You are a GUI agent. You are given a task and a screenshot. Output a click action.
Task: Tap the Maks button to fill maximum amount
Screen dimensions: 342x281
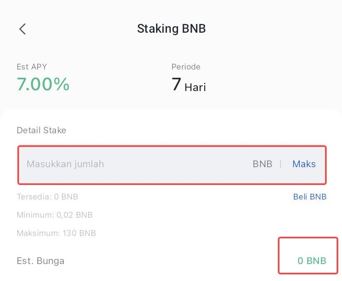(x=304, y=164)
